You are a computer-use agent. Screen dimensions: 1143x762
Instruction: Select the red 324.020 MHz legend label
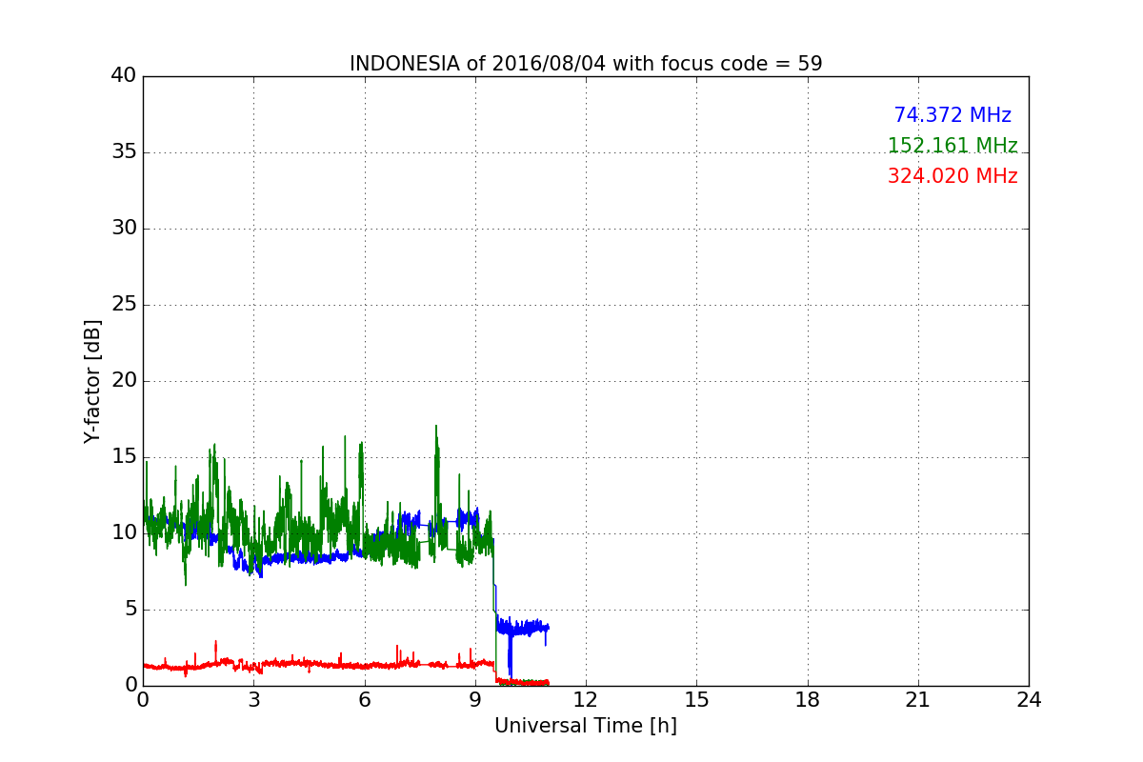952,176
